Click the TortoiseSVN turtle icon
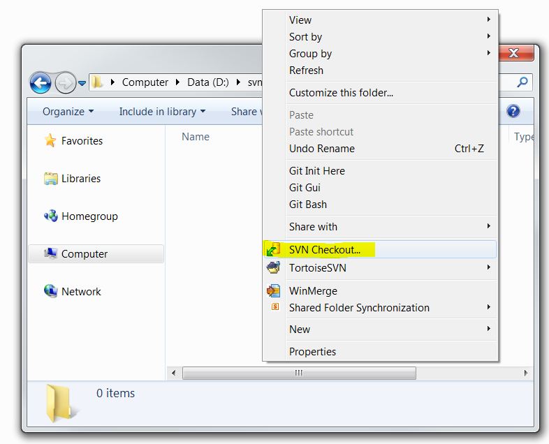Screen dimensions: 549x444 pyautogui.click(x=273, y=267)
